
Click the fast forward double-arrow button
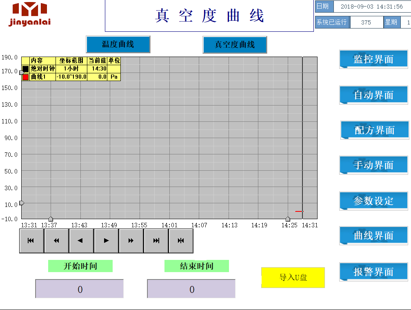[131, 241]
